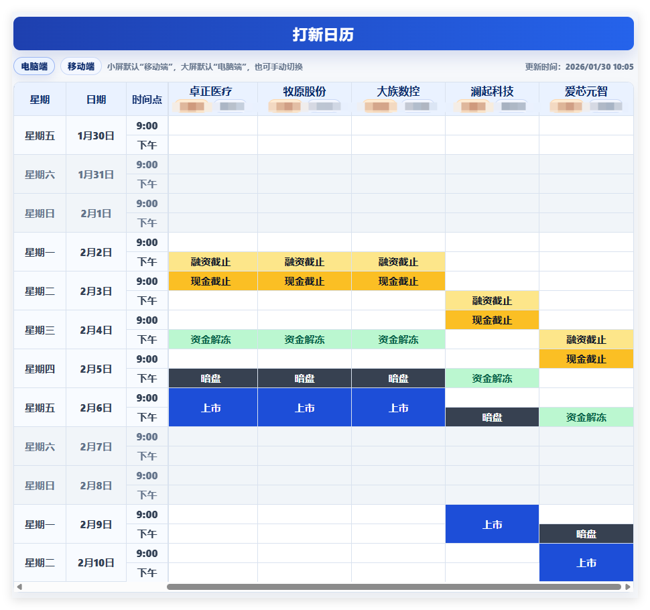Click 上市 block for 澜起科技
Image resolution: width=650 pixels, height=610 pixels.
492,524
